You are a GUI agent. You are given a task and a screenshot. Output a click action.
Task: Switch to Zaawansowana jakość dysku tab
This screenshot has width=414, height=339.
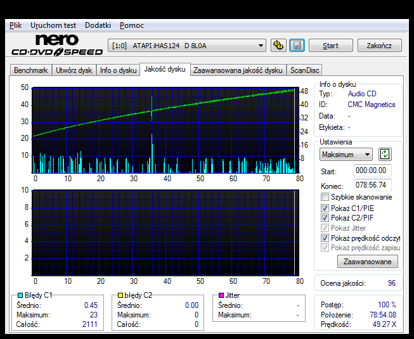(x=238, y=70)
